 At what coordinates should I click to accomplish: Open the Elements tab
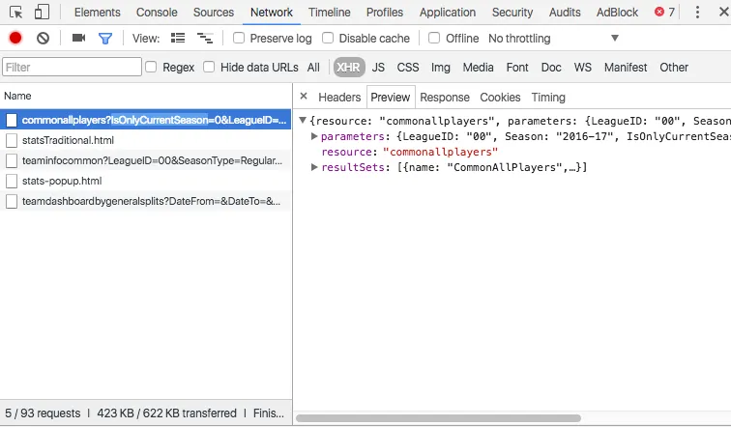pos(98,13)
